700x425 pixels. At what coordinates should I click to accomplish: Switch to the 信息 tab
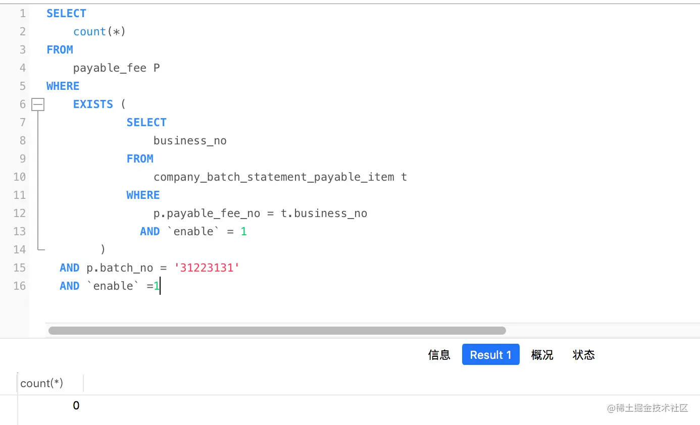point(439,355)
